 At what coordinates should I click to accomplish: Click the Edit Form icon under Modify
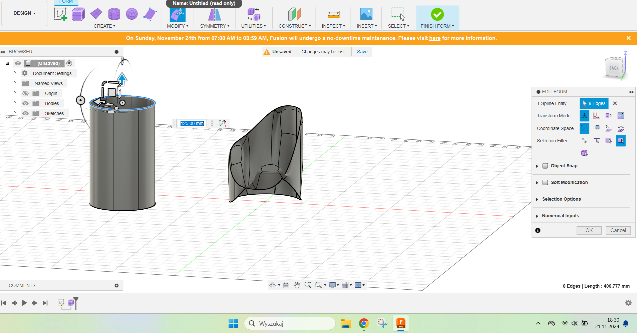178,15
